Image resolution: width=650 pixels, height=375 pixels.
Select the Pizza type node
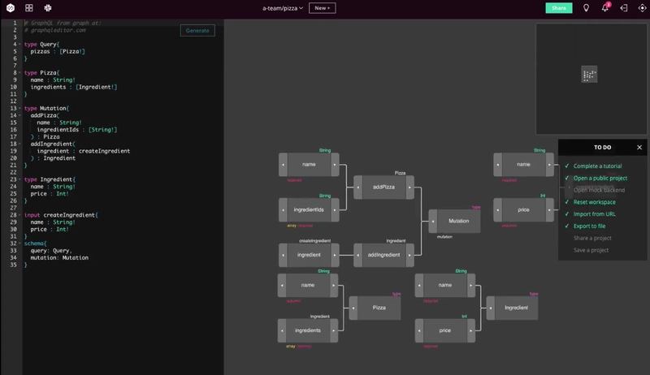379,308
